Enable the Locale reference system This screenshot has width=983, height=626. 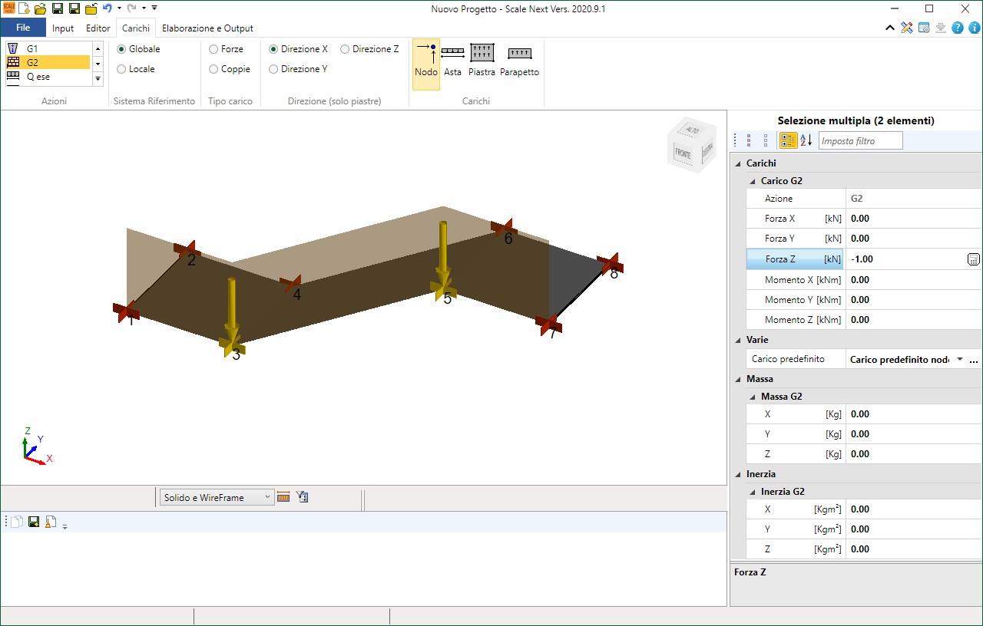pyautogui.click(x=121, y=69)
